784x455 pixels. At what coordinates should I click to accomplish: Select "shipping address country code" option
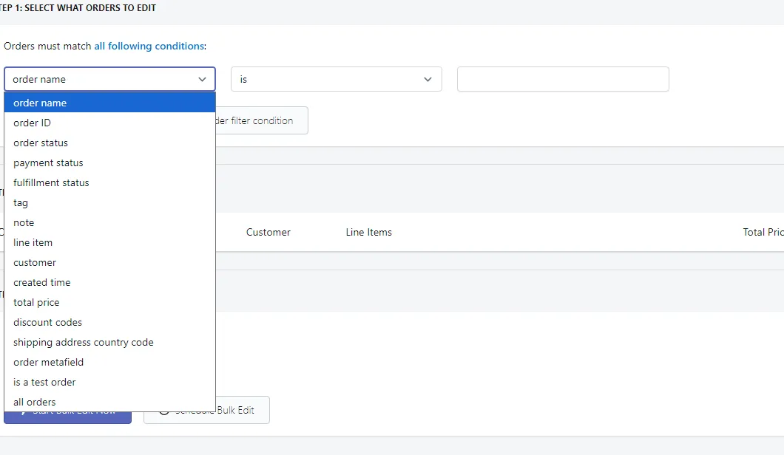(109, 343)
